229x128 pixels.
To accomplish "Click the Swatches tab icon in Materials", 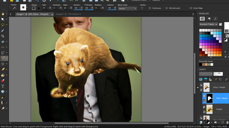I will coord(202,19).
